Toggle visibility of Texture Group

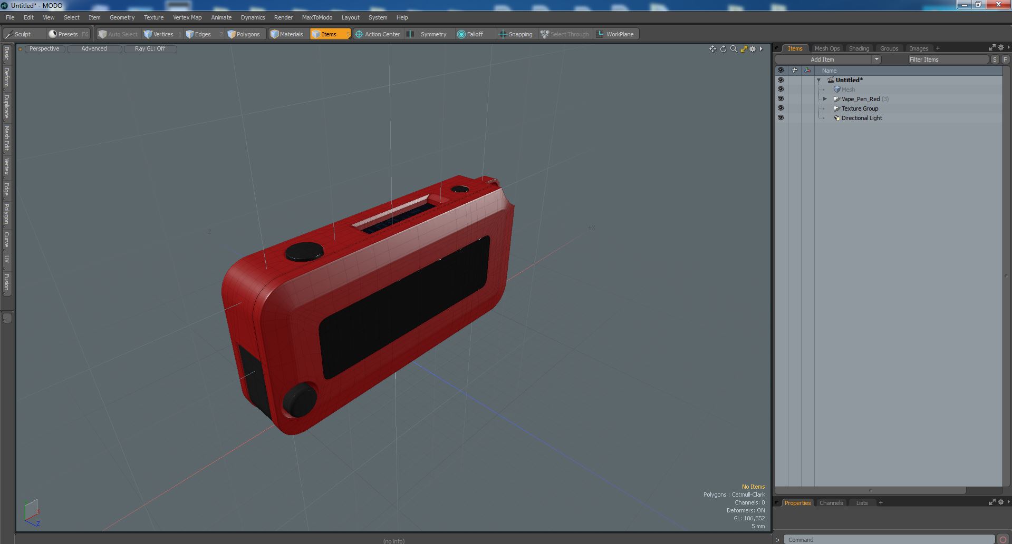click(780, 108)
